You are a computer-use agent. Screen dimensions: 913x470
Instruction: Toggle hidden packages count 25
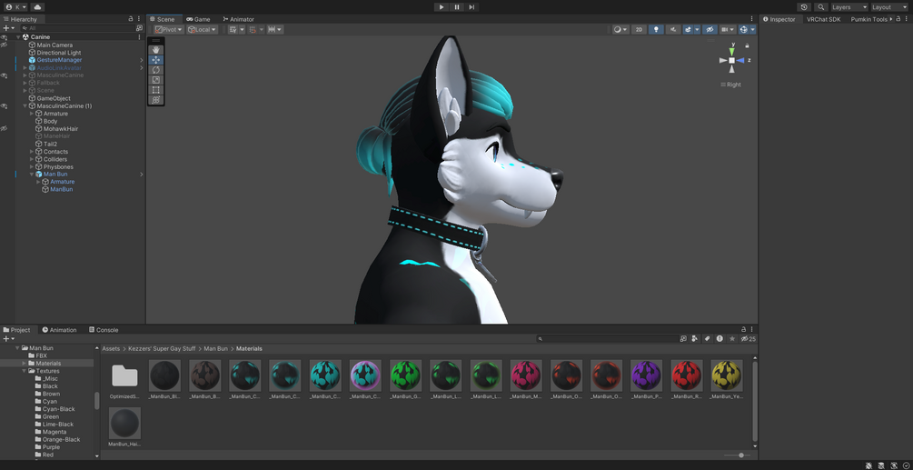click(x=749, y=339)
